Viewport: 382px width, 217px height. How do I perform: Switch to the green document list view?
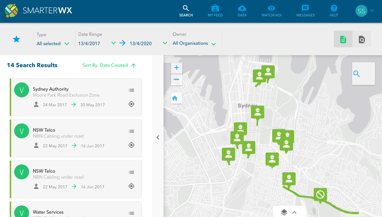point(343,39)
